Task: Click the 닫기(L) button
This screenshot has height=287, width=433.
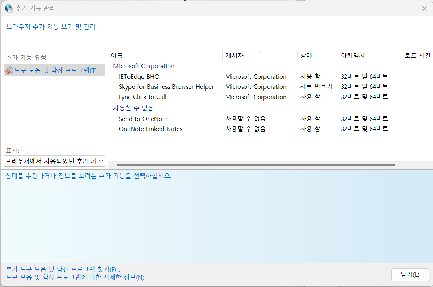Action: point(410,274)
